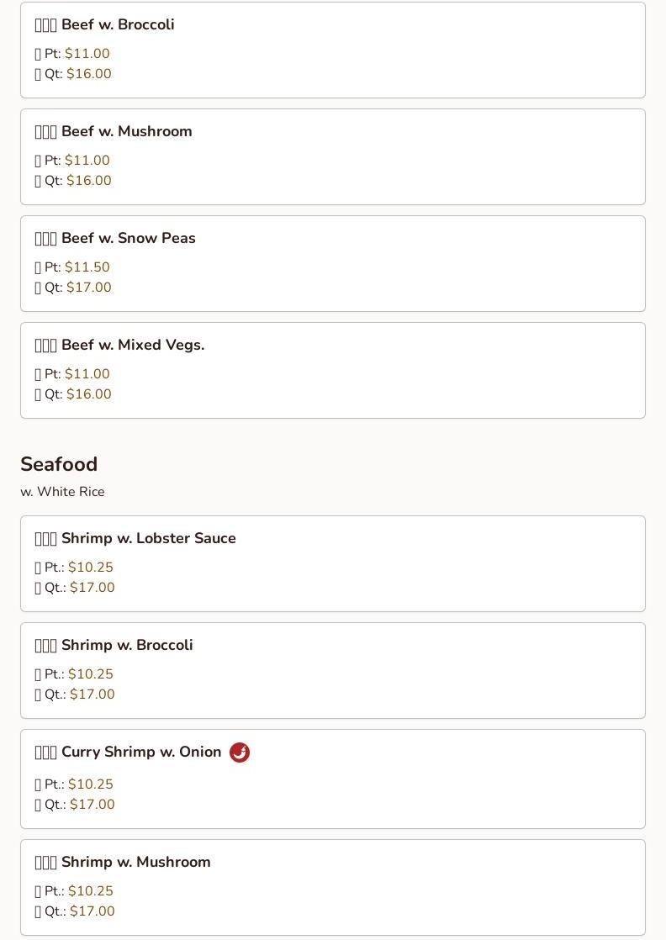Pick the pint price for Beef w. Mixed Vegs.

87,374
